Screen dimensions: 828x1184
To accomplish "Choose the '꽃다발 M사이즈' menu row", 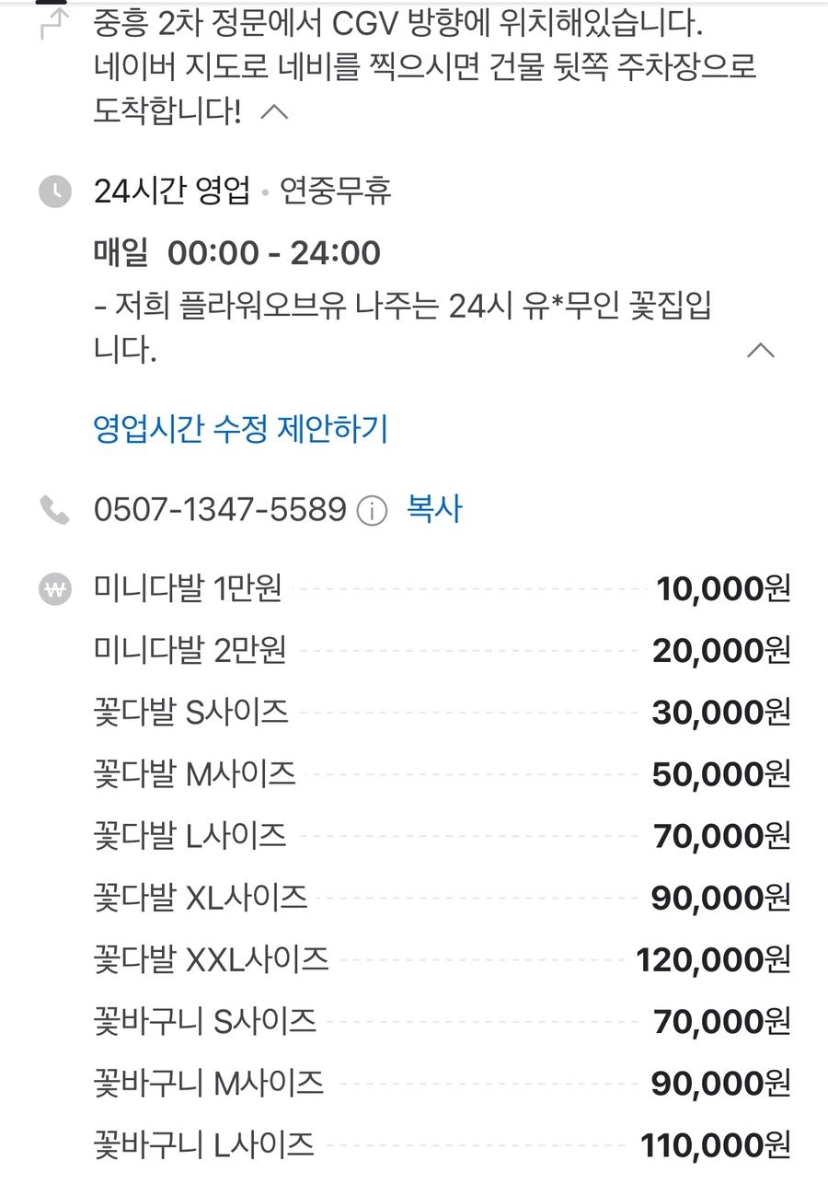I will pyautogui.click(x=195, y=773).
